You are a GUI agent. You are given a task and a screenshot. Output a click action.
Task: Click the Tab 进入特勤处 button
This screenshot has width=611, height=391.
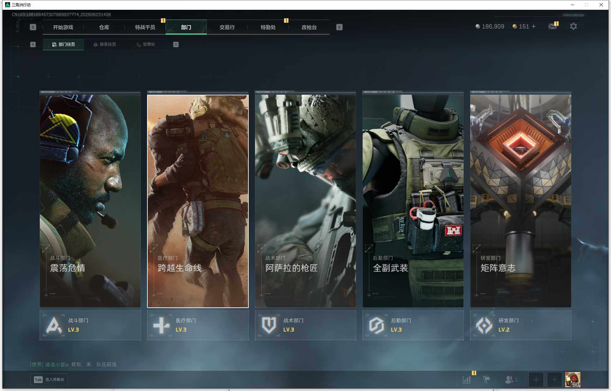(x=49, y=380)
